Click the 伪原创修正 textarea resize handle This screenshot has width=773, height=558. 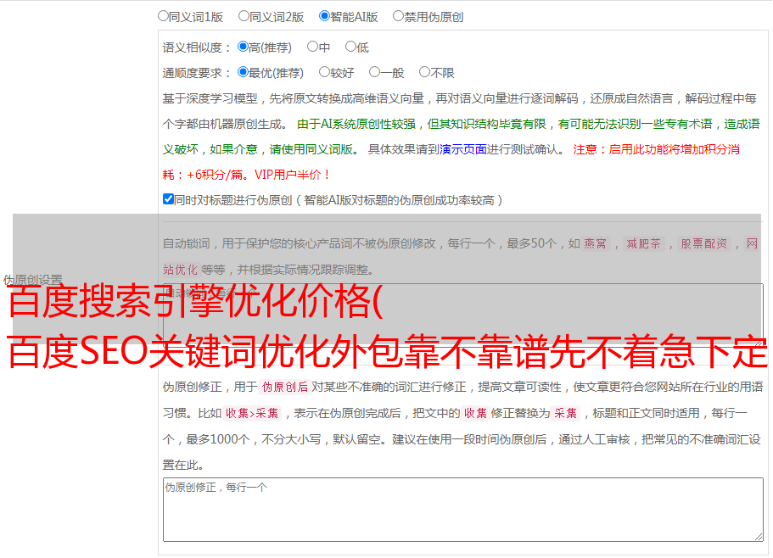point(759,537)
